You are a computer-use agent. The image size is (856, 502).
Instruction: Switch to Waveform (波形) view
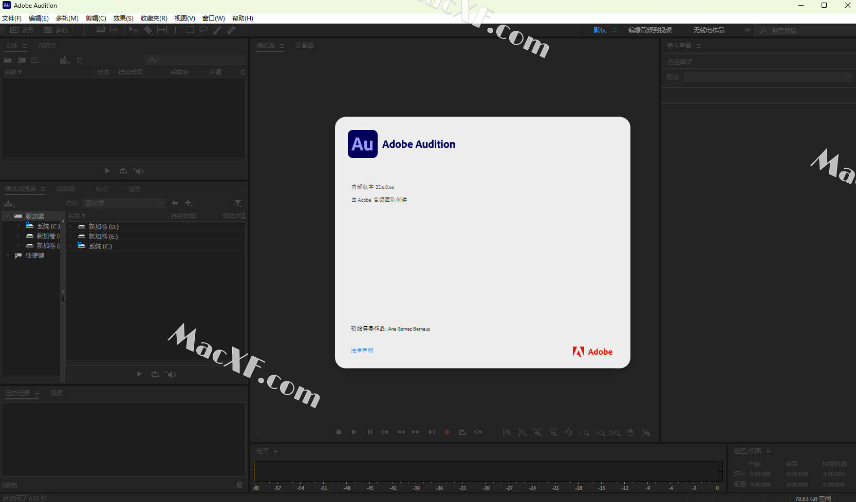pyautogui.click(x=22, y=30)
